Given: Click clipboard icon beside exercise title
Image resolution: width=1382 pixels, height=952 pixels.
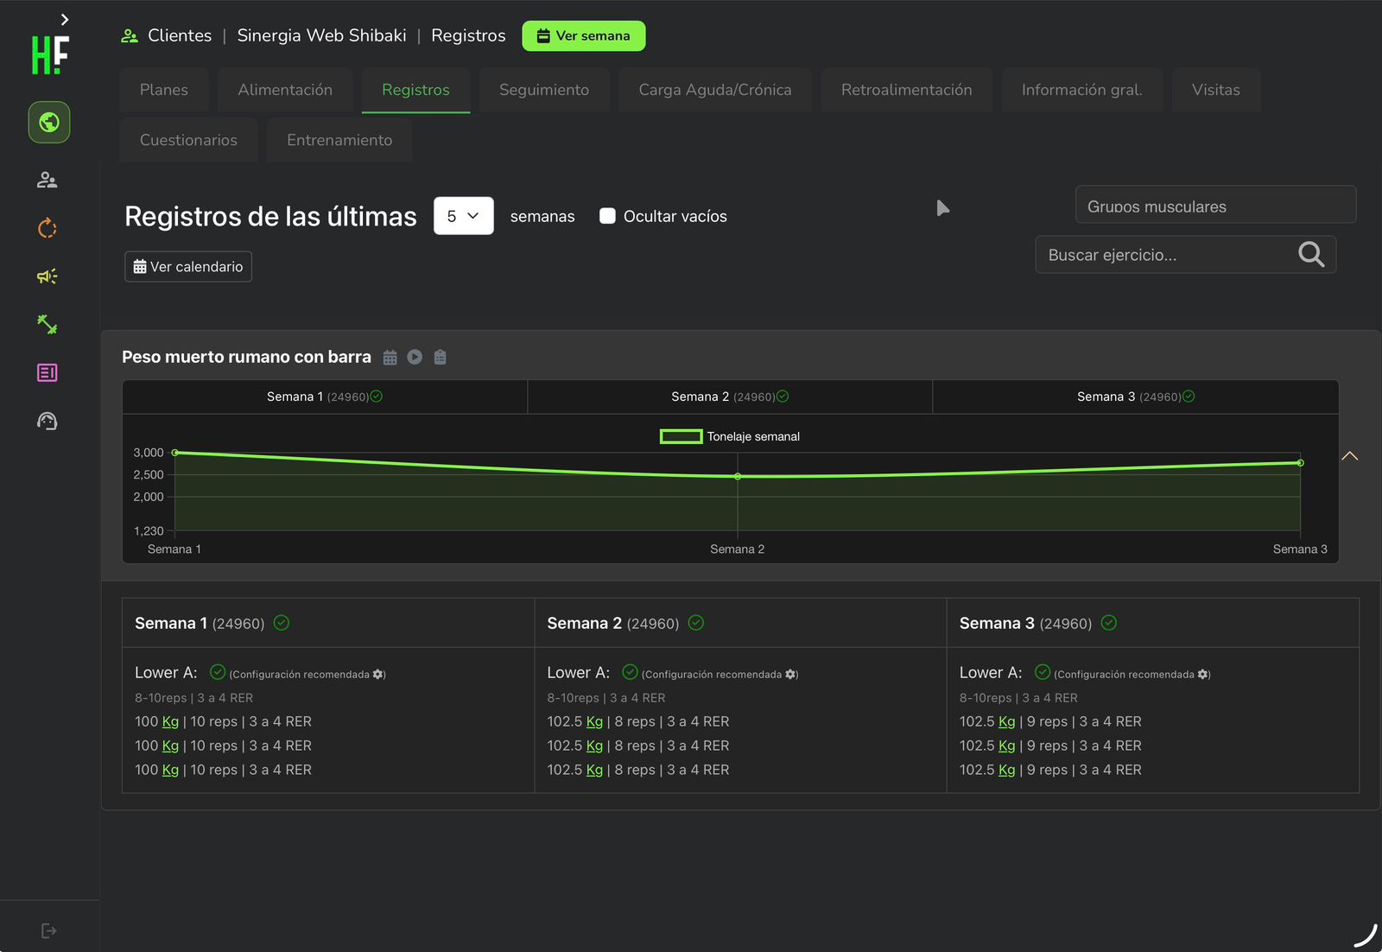Looking at the screenshot, I should pos(441,357).
